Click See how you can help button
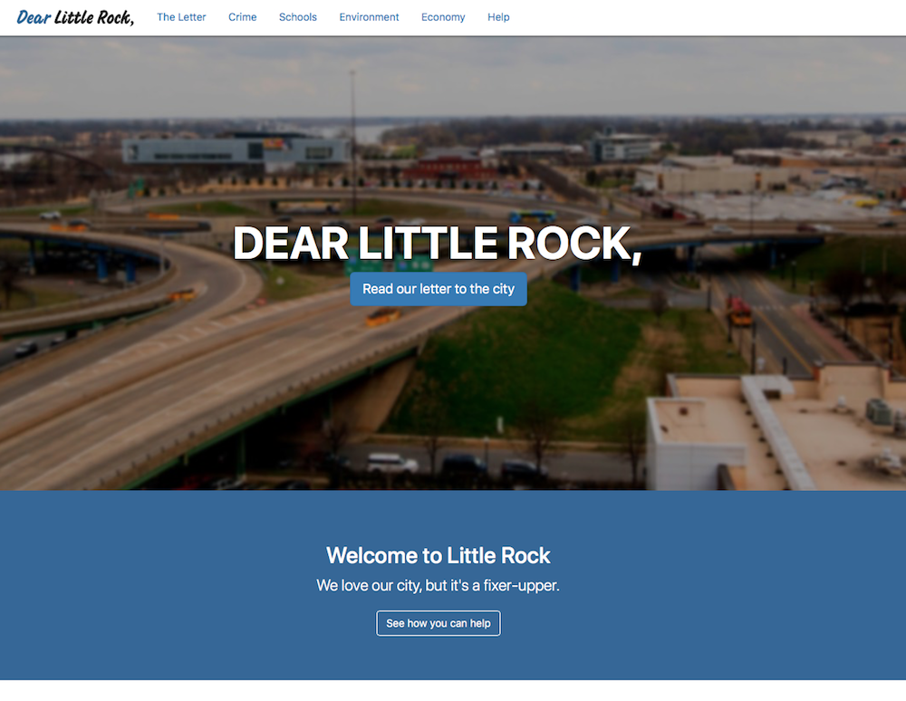The width and height of the screenshot is (906, 701). pyautogui.click(x=439, y=623)
